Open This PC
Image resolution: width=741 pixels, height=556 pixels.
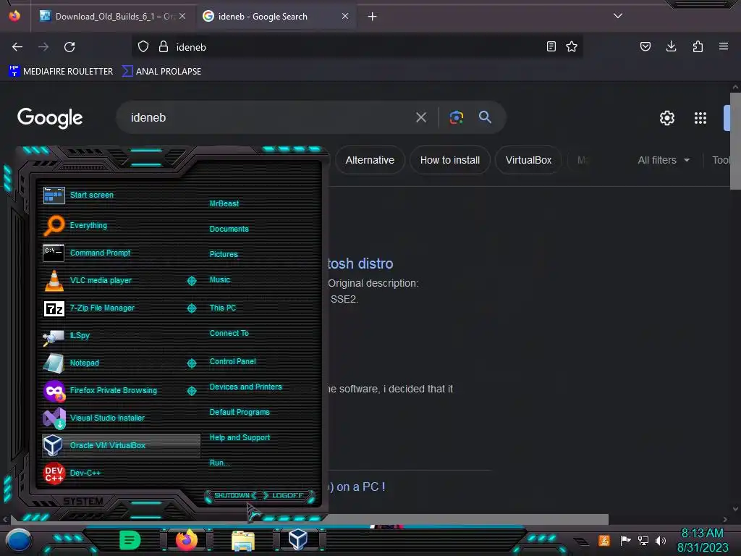[223, 308]
